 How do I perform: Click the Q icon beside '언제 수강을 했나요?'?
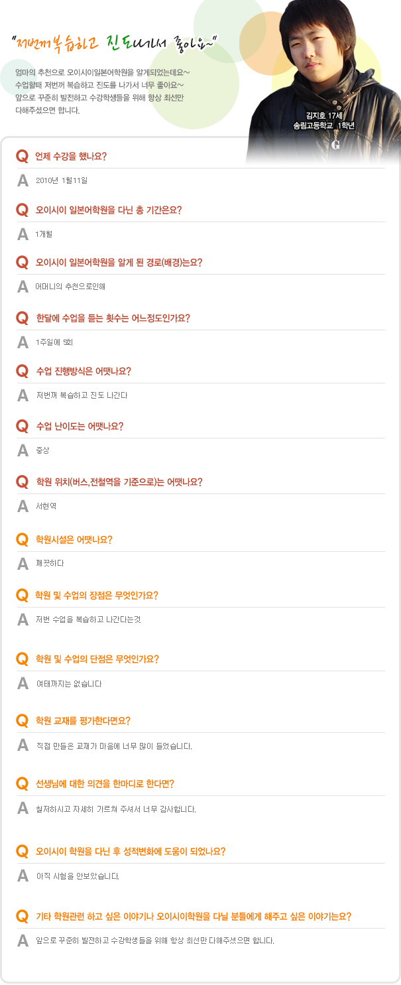pyautogui.click(x=22, y=157)
